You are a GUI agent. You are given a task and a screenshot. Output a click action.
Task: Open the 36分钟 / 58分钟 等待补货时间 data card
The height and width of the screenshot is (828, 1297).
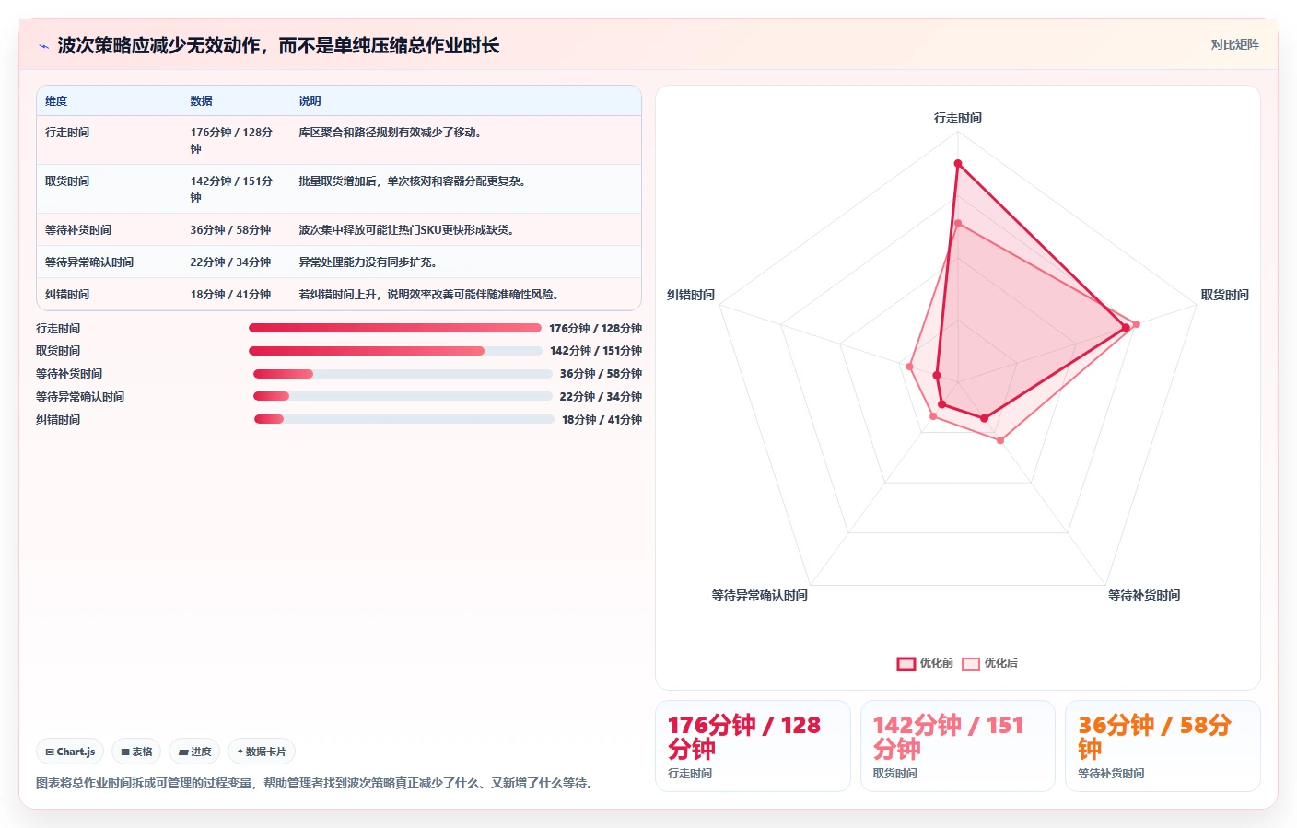click(x=1163, y=746)
